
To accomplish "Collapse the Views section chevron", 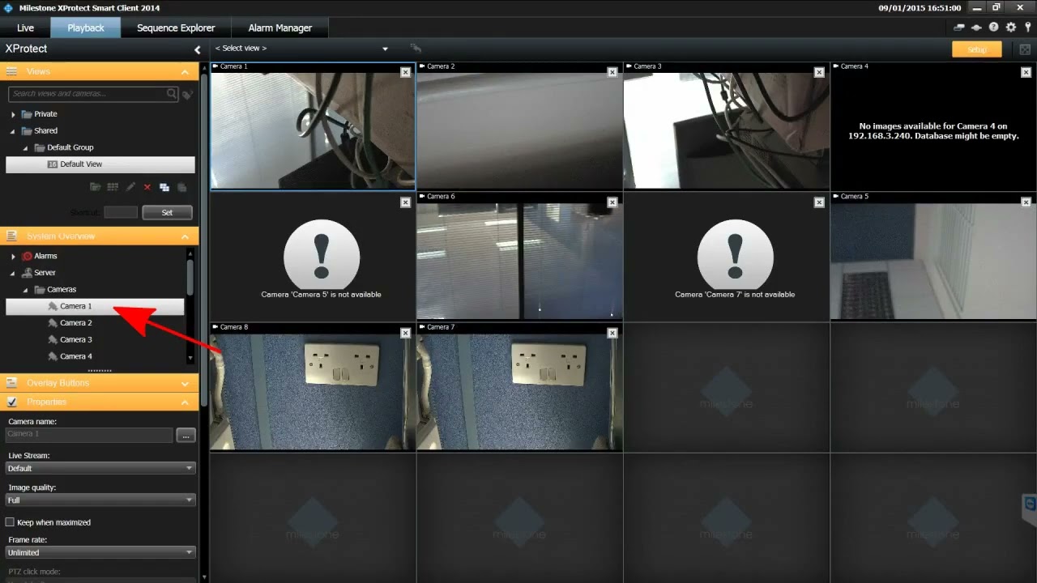I will click(x=186, y=72).
